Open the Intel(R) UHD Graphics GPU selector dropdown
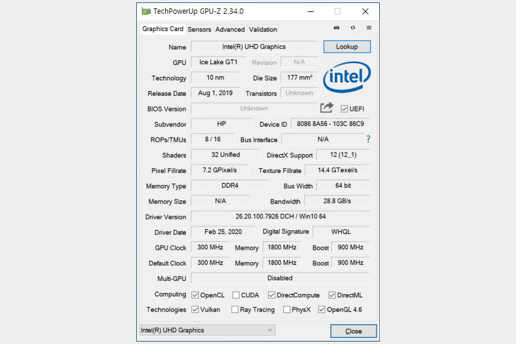 pos(208,330)
